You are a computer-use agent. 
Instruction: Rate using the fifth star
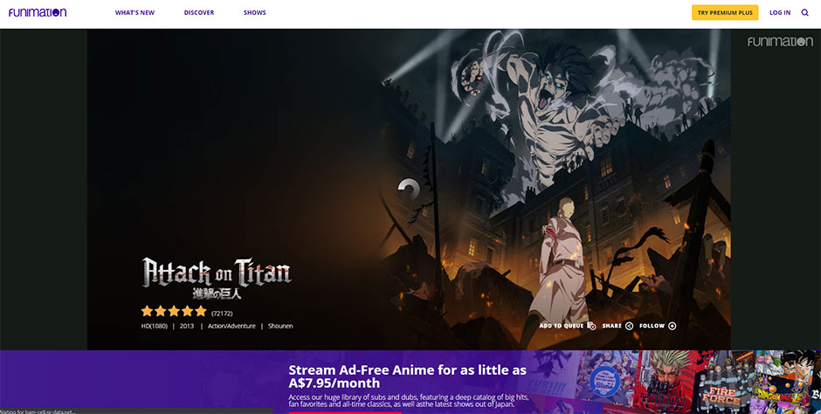pyautogui.click(x=201, y=312)
